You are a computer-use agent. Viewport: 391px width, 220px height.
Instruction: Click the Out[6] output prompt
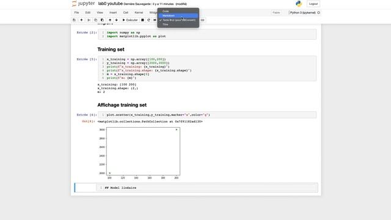[88, 121]
